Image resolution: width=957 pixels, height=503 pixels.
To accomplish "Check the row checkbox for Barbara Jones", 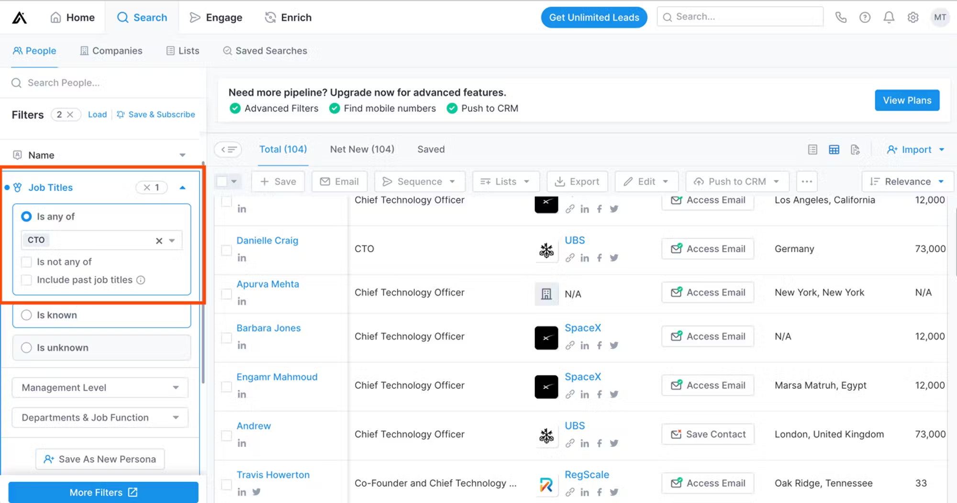I will (x=226, y=338).
